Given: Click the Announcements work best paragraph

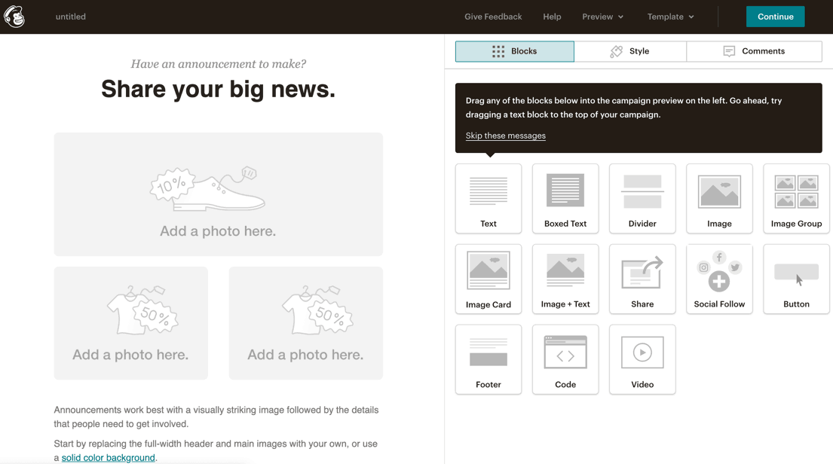Looking at the screenshot, I should coord(216,417).
